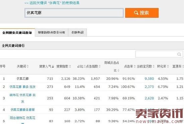The height and width of the screenshot is (124, 184).
Task: Select search index value 604
Action: tap(67, 98)
